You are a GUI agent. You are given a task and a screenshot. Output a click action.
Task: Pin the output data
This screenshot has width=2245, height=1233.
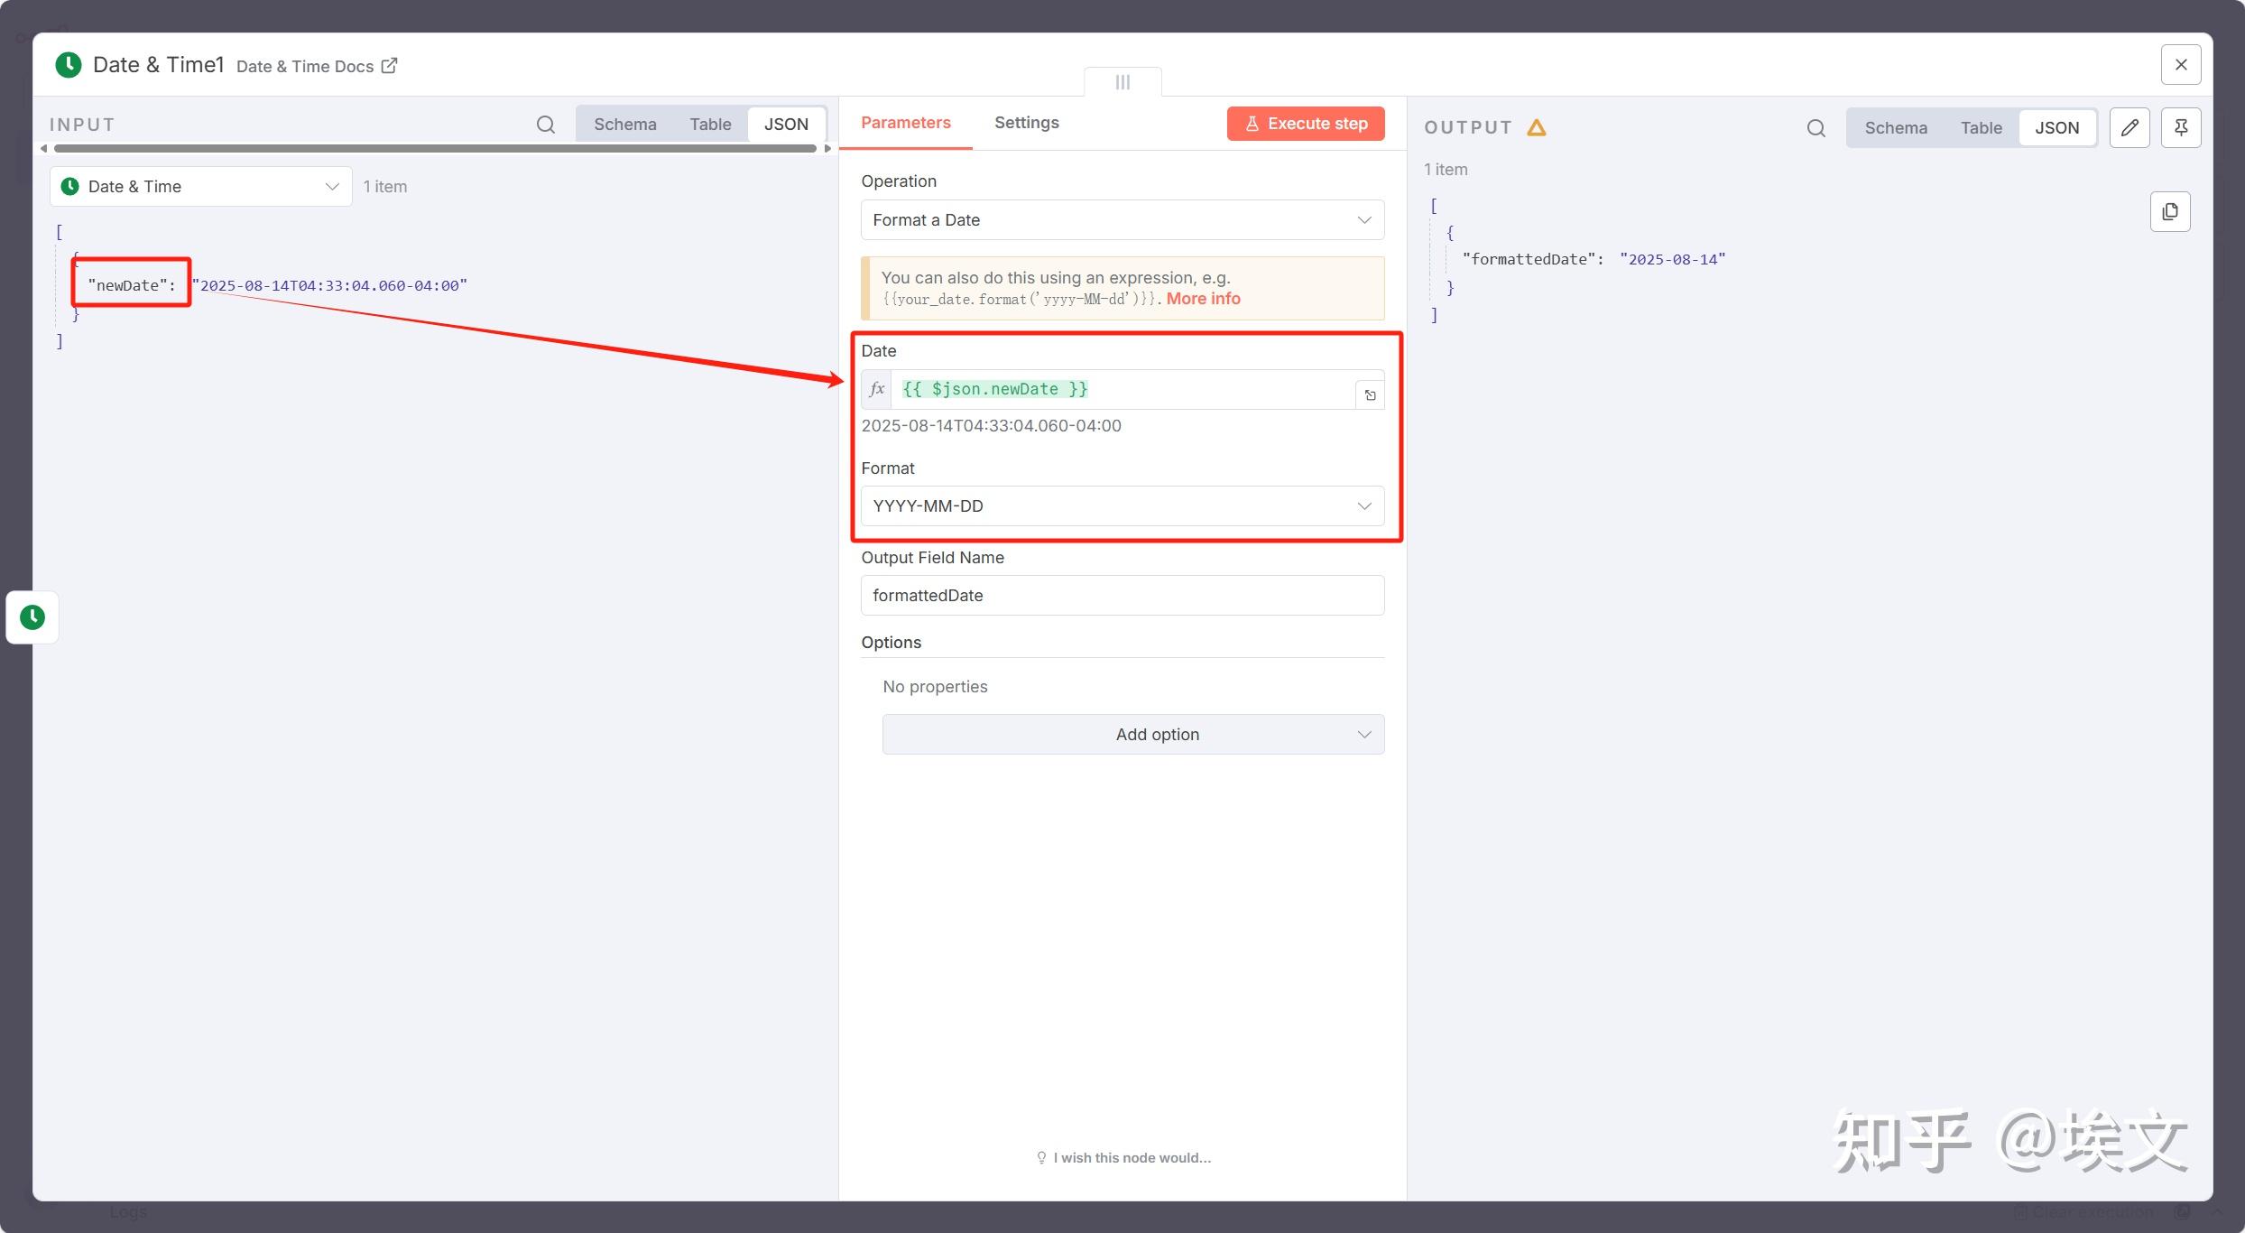point(2181,127)
